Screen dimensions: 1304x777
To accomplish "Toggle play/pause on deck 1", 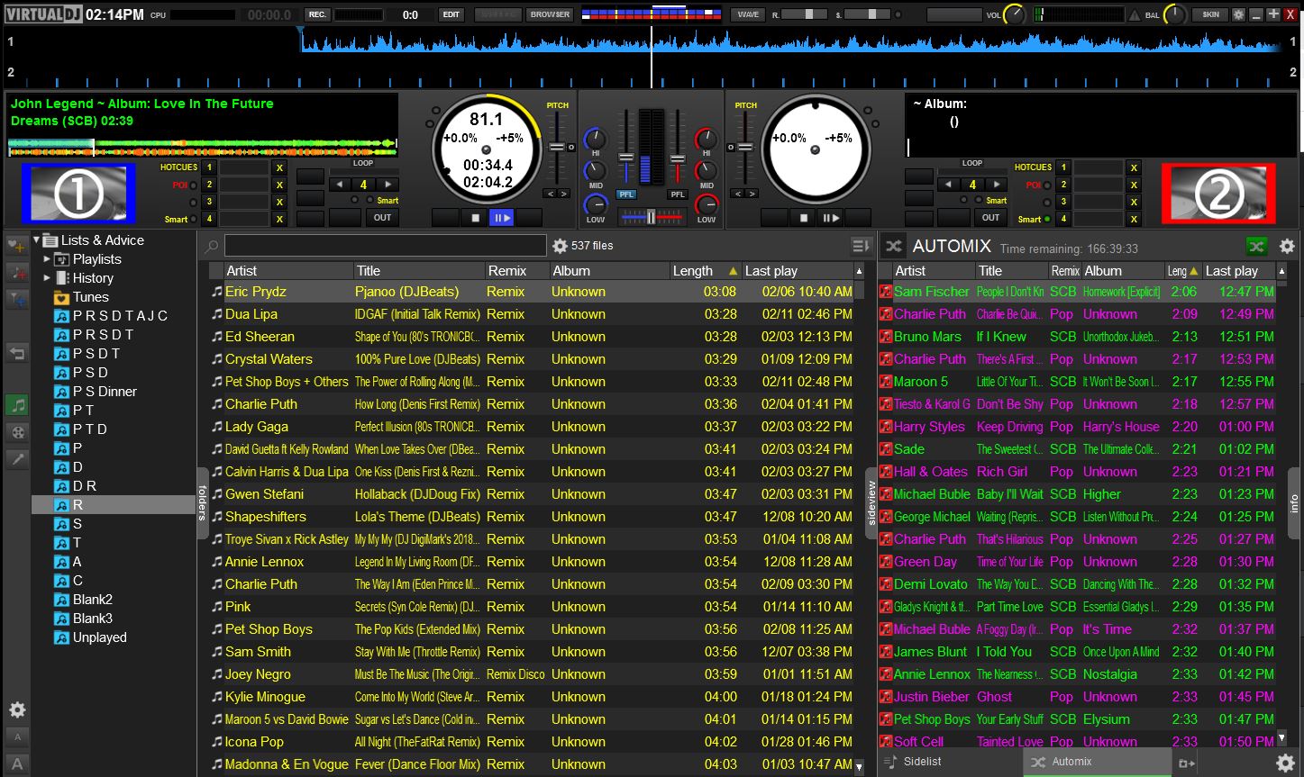I will pyautogui.click(x=501, y=218).
